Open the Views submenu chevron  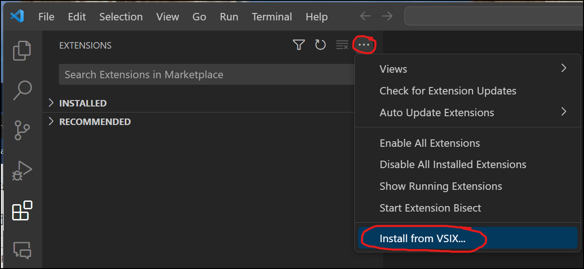click(564, 68)
